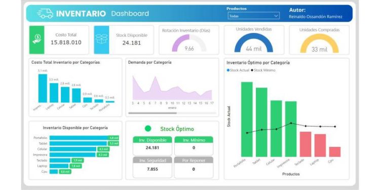Click the Stock Actual legend marker

point(228,70)
